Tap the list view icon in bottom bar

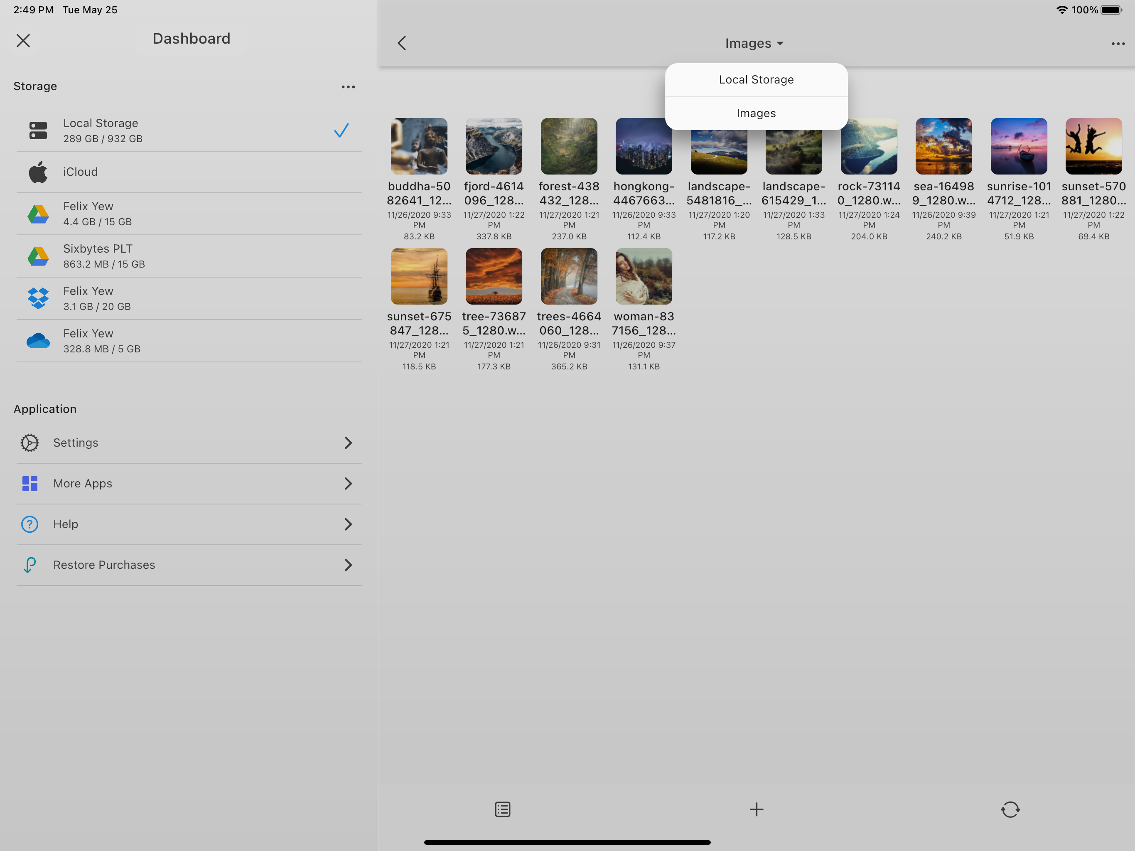[502, 809]
